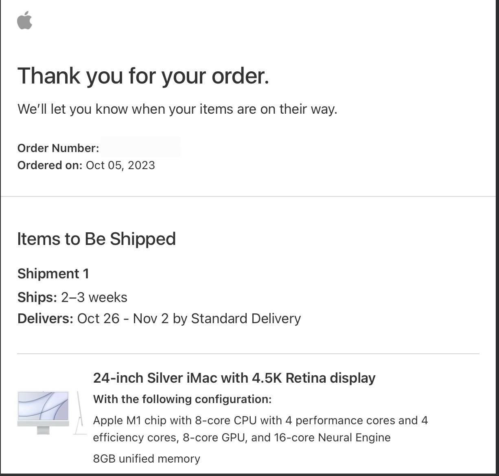The image size is (499, 476).
Task: Click the "Ships:" label
Action: point(37,297)
